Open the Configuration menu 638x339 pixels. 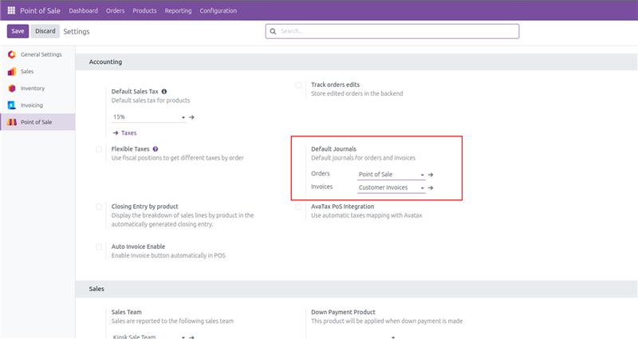218,10
